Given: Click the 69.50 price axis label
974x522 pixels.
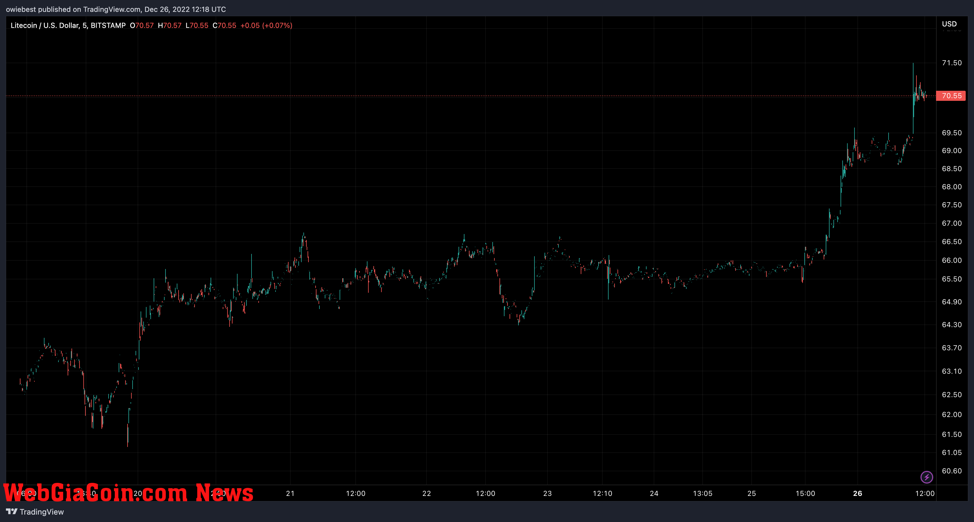Looking at the screenshot, I should point(952,133).
